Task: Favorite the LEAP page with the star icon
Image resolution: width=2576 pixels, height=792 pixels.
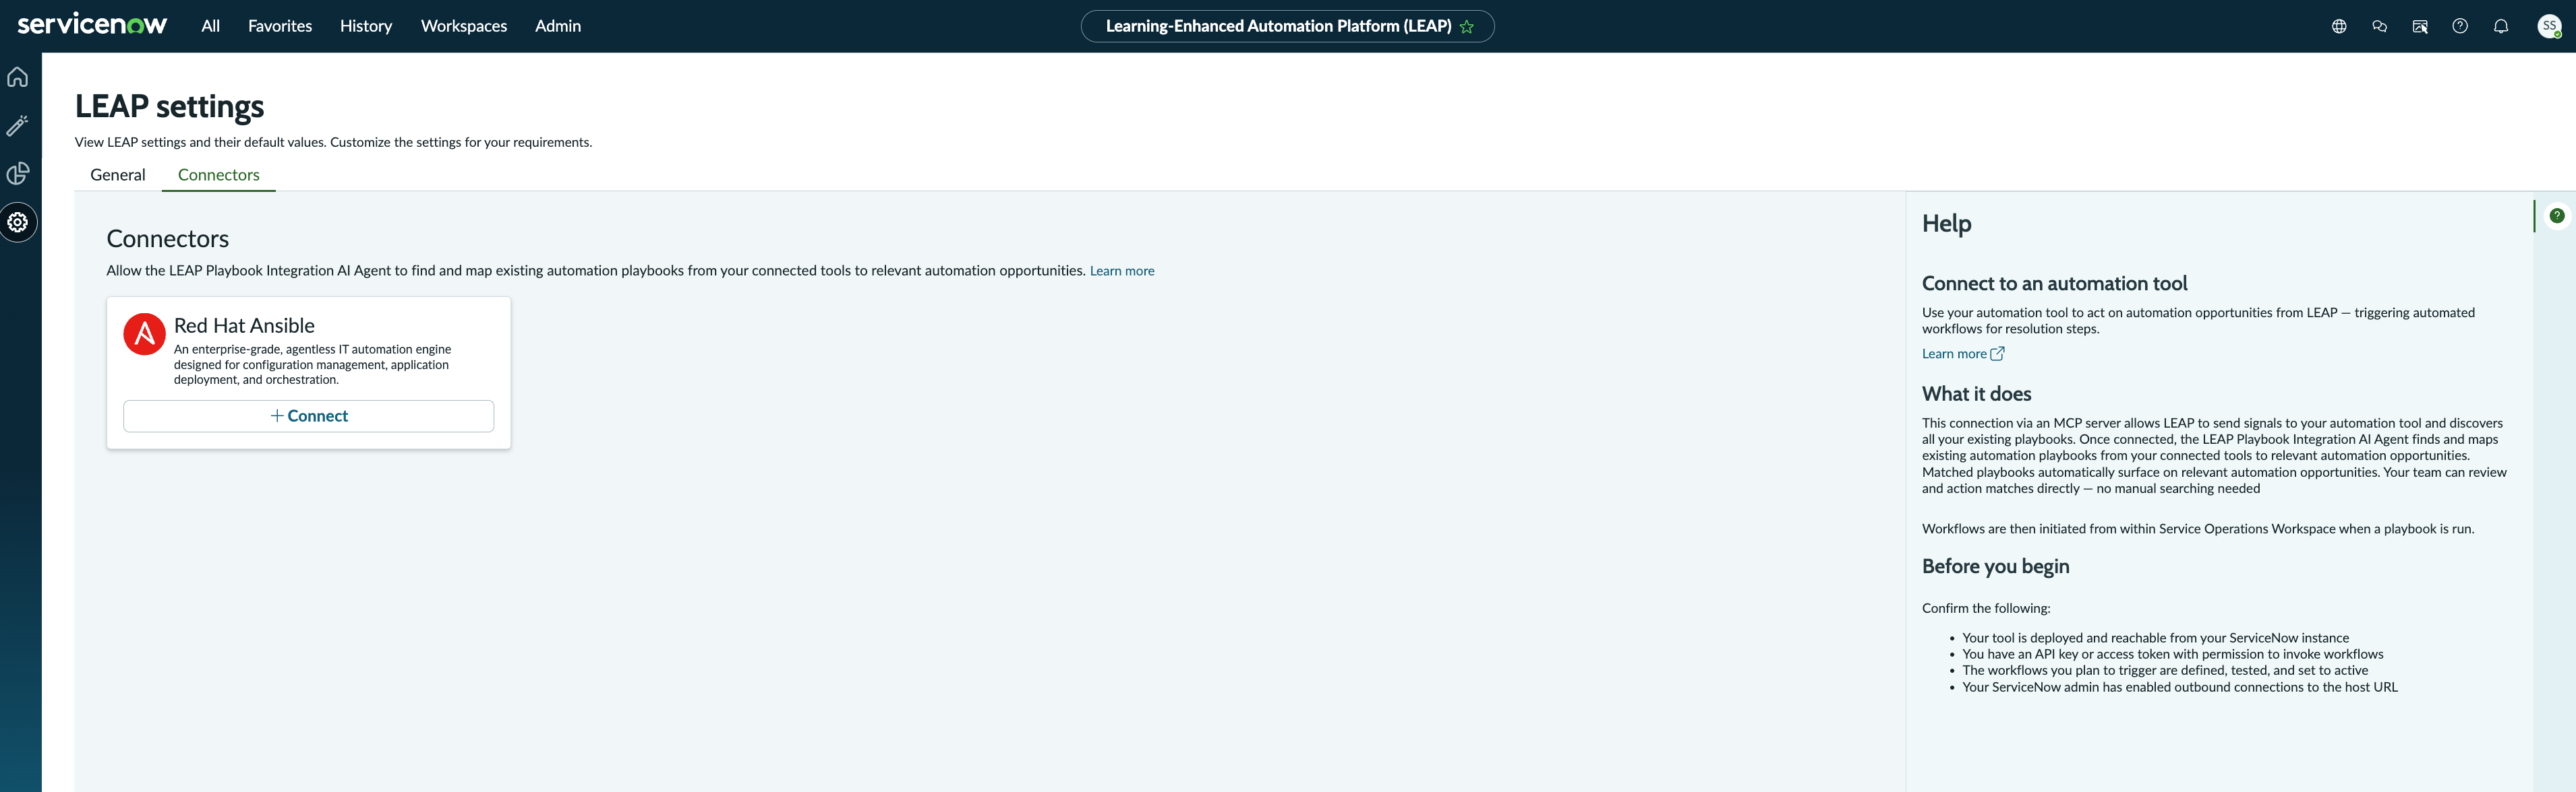Action: (x=1467, y=27)
